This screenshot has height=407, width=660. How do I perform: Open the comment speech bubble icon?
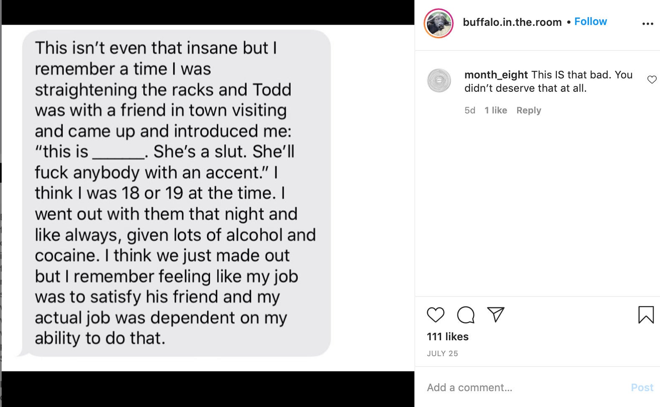[466, 315]
